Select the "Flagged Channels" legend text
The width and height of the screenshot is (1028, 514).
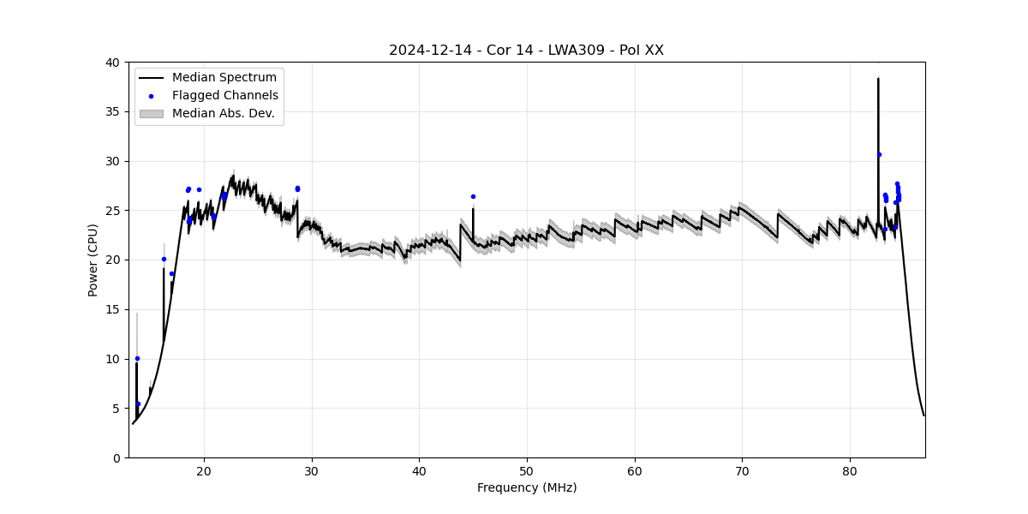[x=225, y=96]
